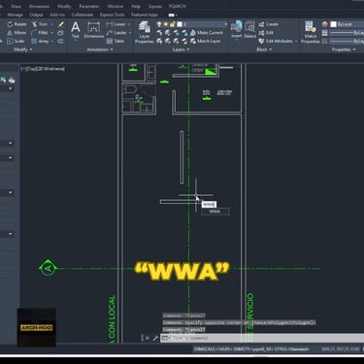Click the Match Layer tool
The image size is (364, 364).
[205, 41]
